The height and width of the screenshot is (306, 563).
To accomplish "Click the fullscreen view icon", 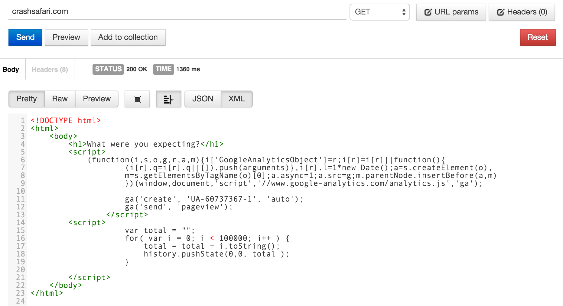I will (x=137, y=99).
